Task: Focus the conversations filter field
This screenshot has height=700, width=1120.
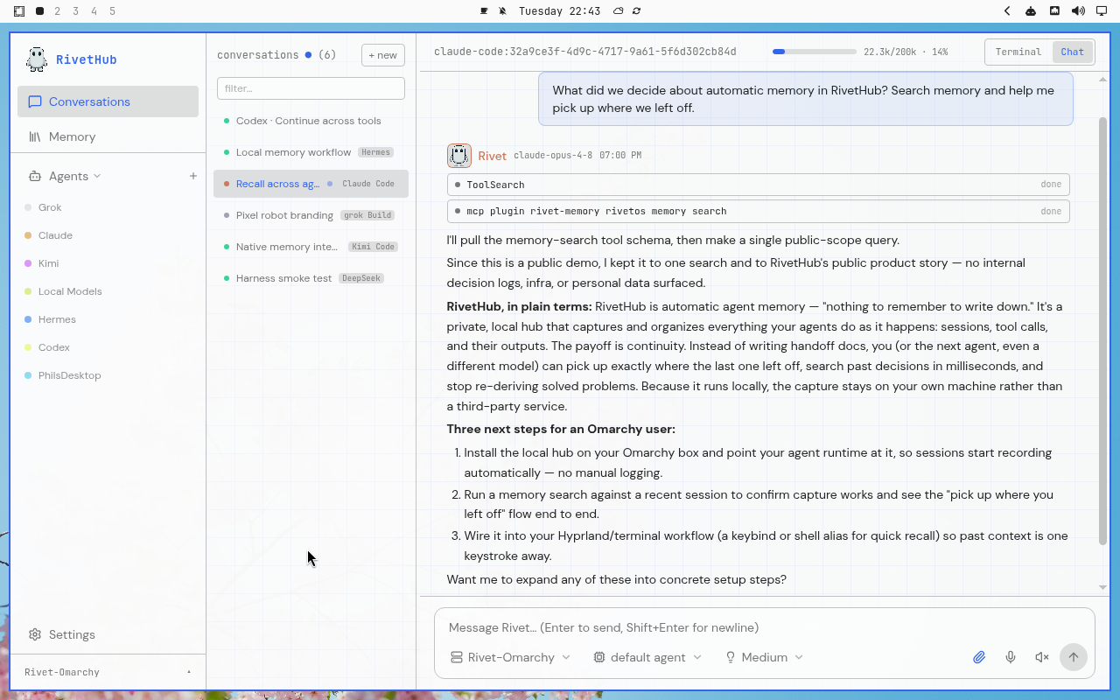Action: click(x=311, y=88)
